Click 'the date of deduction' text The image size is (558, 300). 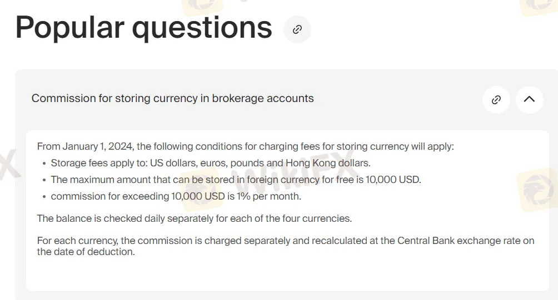point(86,252)
